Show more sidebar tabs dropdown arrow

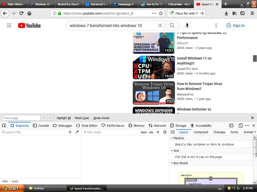tap(255, 132)
